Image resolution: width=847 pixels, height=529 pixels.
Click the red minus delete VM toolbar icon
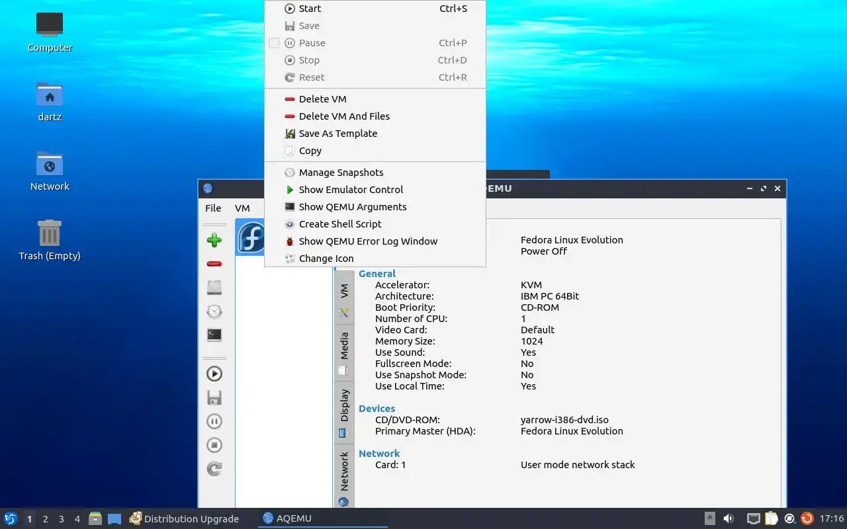214,264
